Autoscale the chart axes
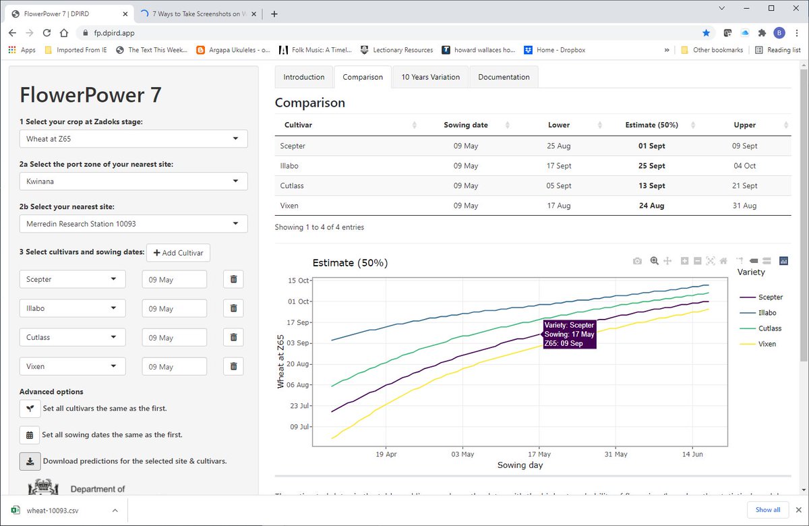This screenshot has width=809, height=526. 711,261
